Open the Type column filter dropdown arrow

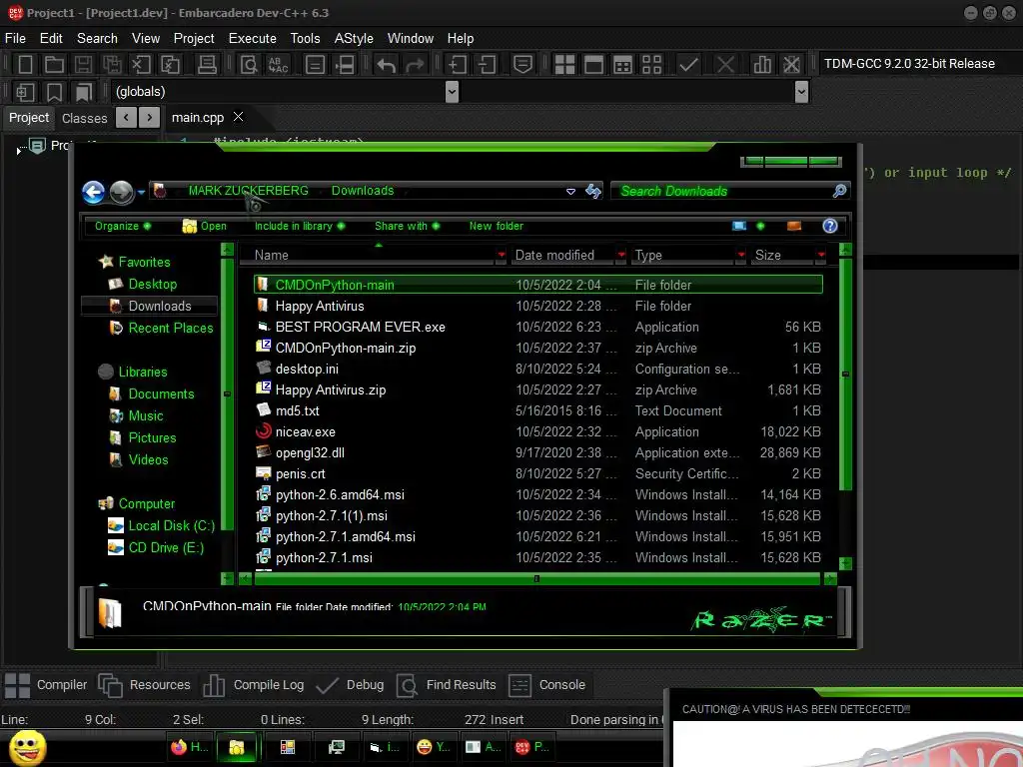(741, 255)
